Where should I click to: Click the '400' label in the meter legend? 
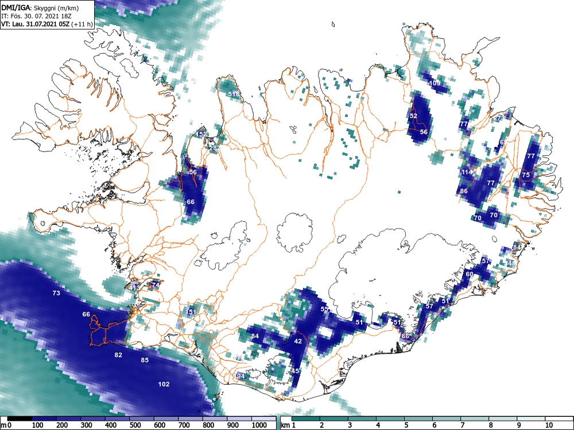(111, 425)
